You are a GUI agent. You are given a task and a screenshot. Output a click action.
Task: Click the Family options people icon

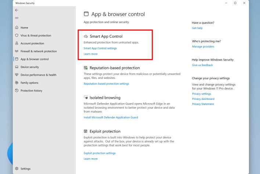[x=17, y=83]
